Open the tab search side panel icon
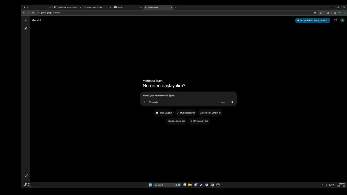 click(328, 13)
